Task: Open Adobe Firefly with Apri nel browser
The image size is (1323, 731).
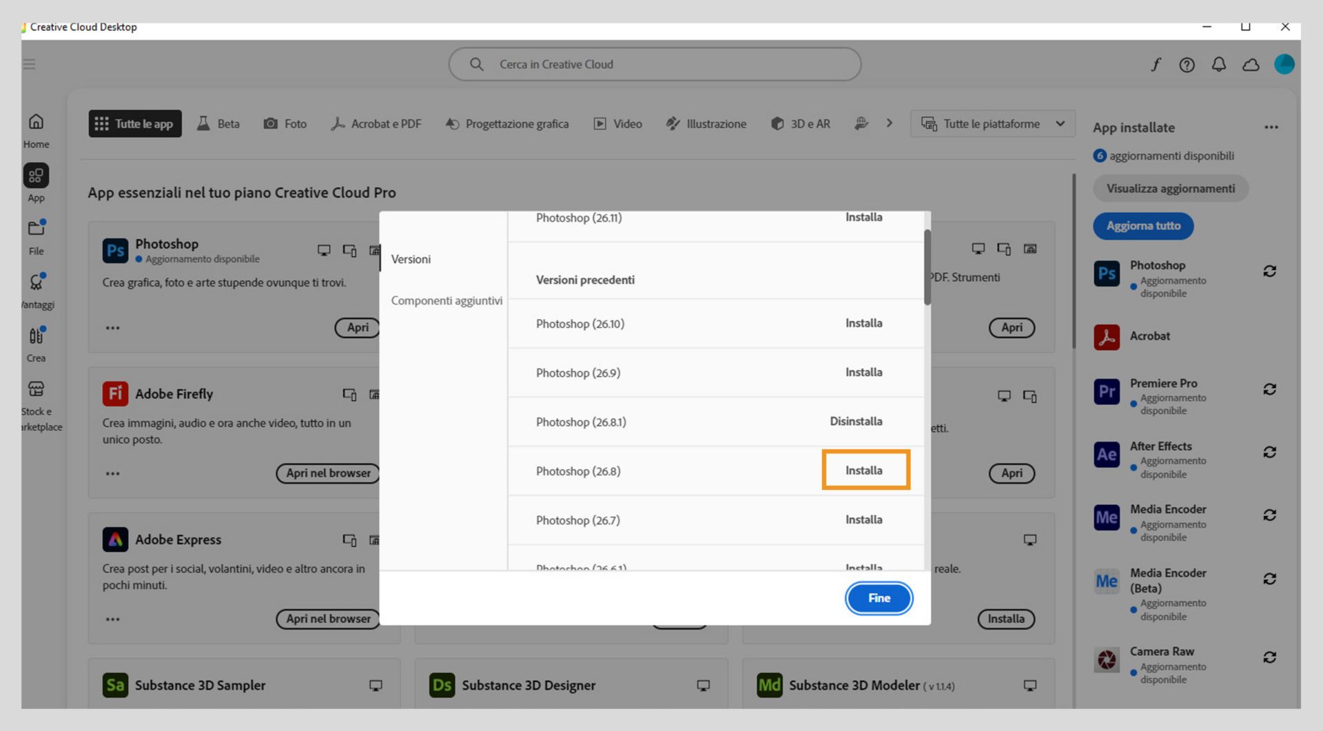Action: point(328,473)
